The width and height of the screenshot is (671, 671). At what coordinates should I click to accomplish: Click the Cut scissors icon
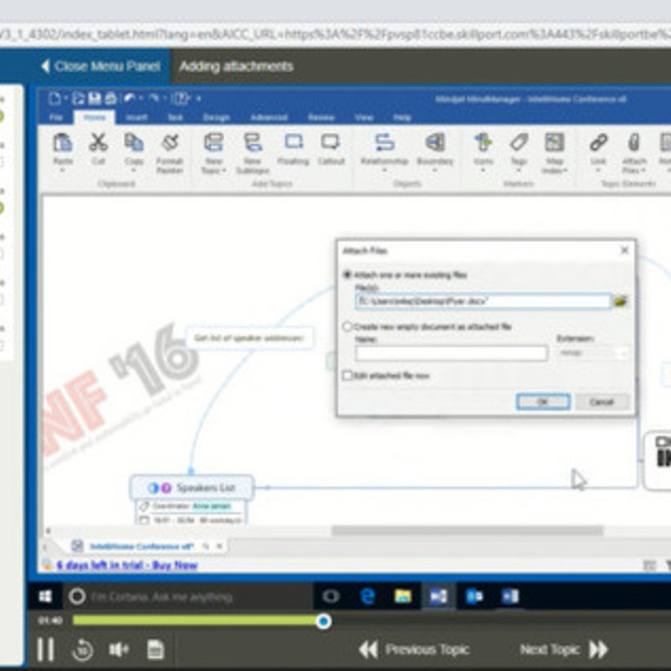[x=98, y=143]
